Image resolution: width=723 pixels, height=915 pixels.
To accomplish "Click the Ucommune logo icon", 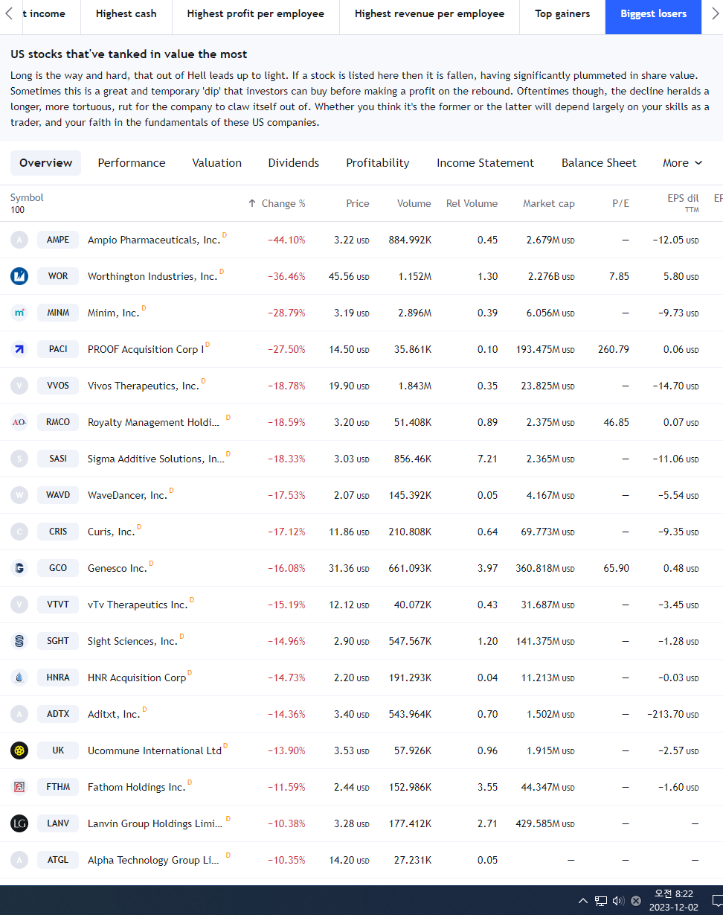I will (19, 750).
